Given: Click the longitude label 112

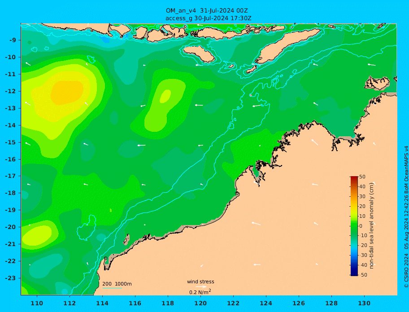Looking at the screenshot, I should (x=70, y=303).
